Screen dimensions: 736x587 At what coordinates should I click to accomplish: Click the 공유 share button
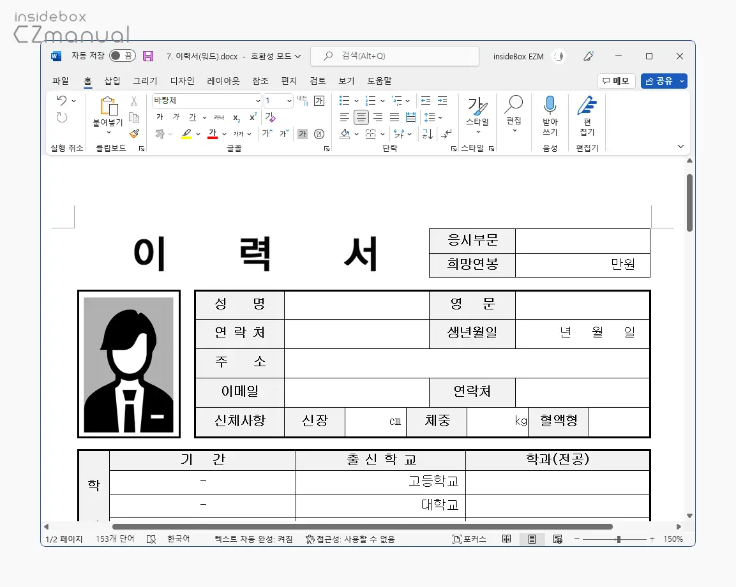coord(659,80)
